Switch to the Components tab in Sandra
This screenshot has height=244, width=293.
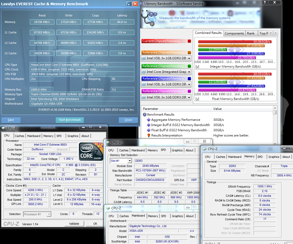click(x=234, y=33)
